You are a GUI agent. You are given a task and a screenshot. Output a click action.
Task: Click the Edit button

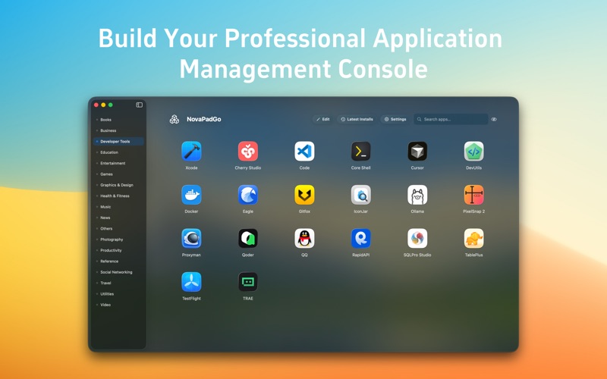coord(323,119)
